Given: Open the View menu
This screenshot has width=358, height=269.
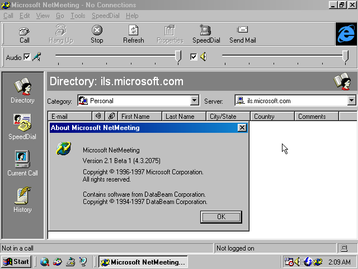Looking at the screenshot, I should pos(43,16).
